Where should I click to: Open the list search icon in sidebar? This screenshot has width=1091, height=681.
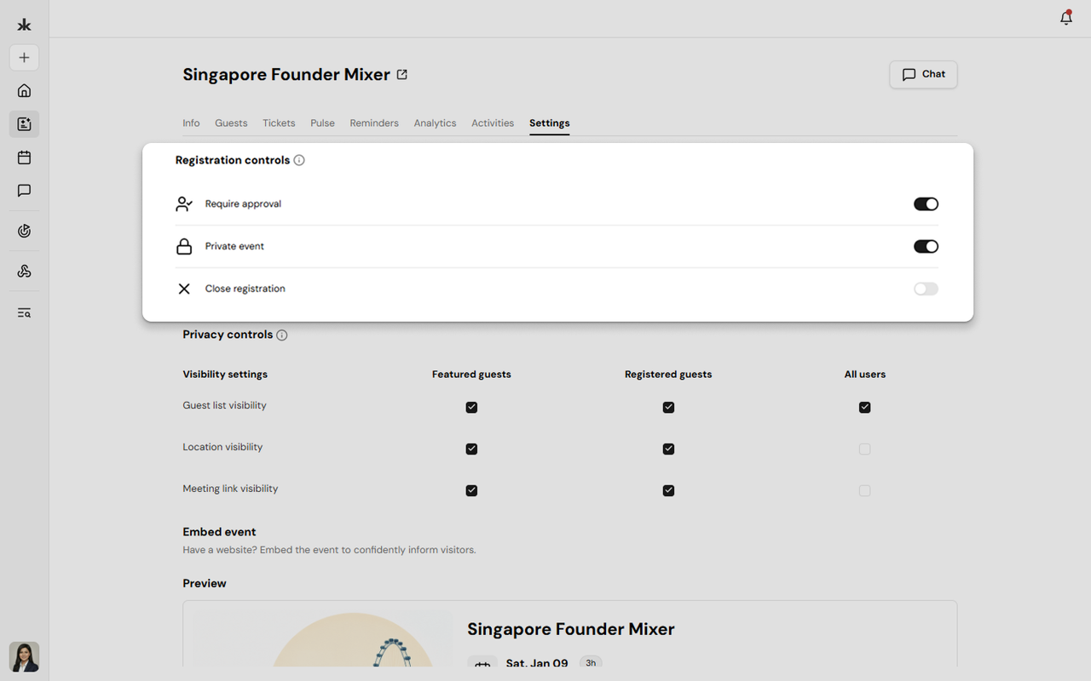coord(24,312)
